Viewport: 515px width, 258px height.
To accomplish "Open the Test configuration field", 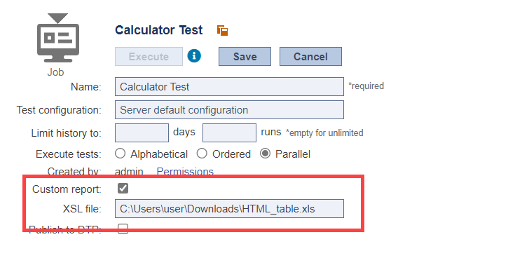I will [229, 110].
